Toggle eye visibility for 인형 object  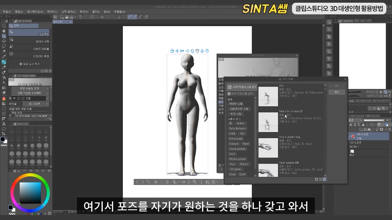click(x=14, y=98)
